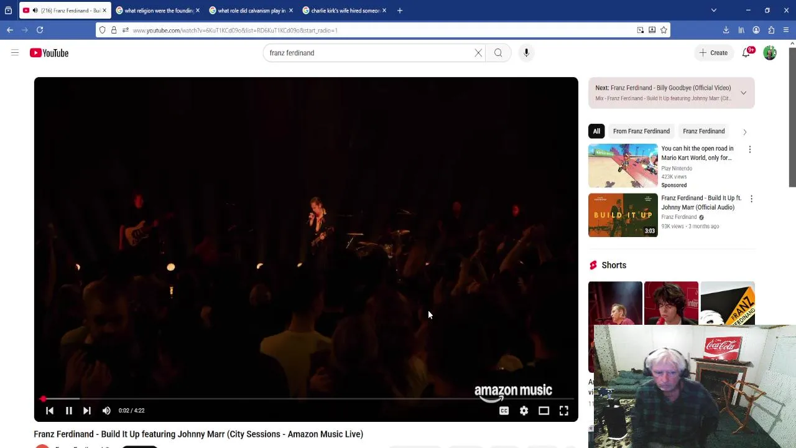Open a new browser tab with plus
The height and width of the screenshot is (448, 796).
click(400, 11)
